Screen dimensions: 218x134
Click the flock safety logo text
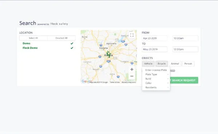[x=59, y=24]
